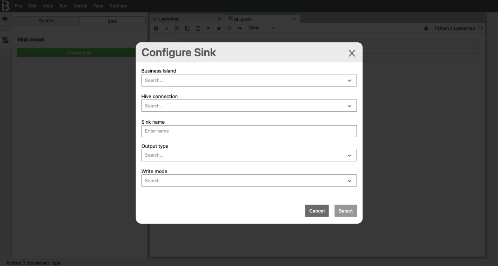The height and width of the screenshot is (266, 498).
Task: Open the file browser folder icon in sidebar
Action: [5, 19]
